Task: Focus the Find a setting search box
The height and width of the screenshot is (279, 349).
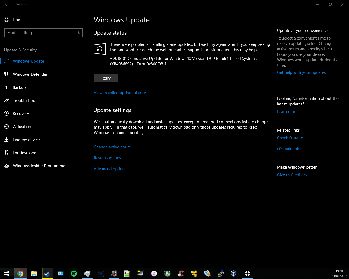Action: click(44, 33)
